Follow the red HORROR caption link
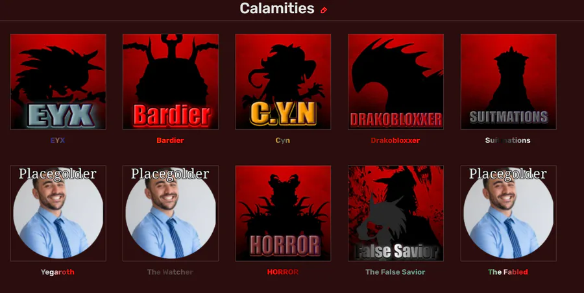Screen dimensions: 584x293 click(x=283, y=272)
